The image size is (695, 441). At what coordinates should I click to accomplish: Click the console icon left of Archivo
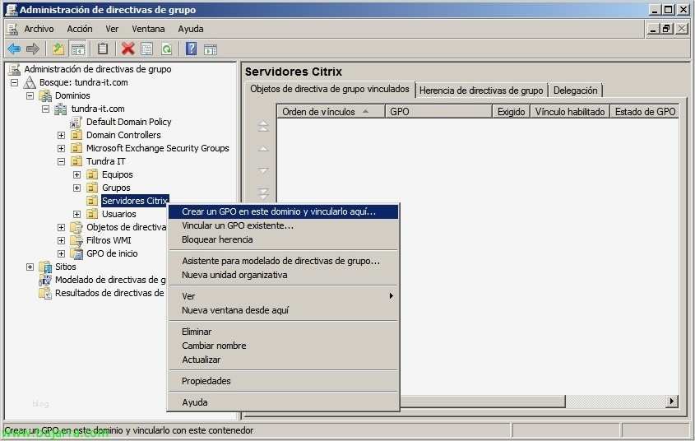pyautogui.click(x=13, y=30)
